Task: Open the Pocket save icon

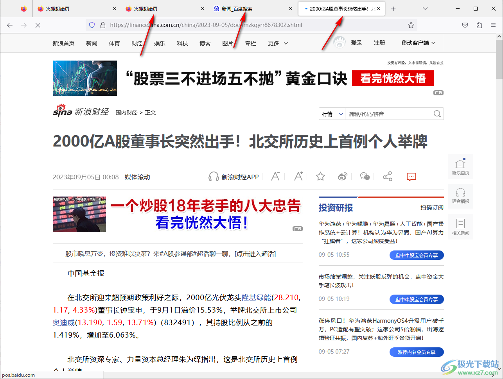Action: coord(465,25)
